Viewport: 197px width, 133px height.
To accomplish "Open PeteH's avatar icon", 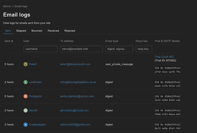I will [x=25, y=64].
